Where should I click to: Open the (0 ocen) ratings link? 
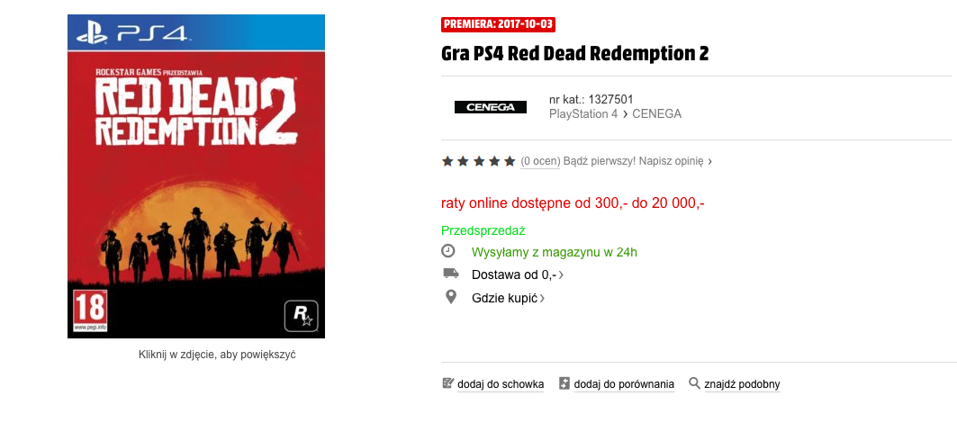[x=540, y=161]
